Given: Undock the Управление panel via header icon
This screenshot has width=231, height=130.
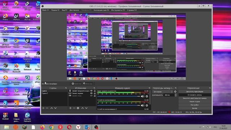Looking at the screenshot, I should 210,88.
